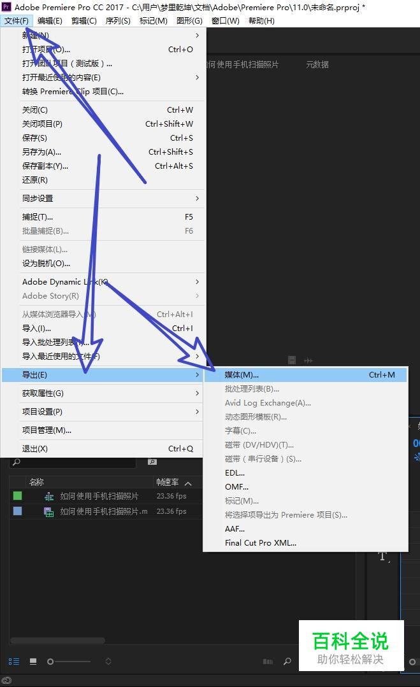Expand the Adobe Dynamic Link submenu
Image resolution: width=420 pixels, height=687 pixels.
[198, 281]
